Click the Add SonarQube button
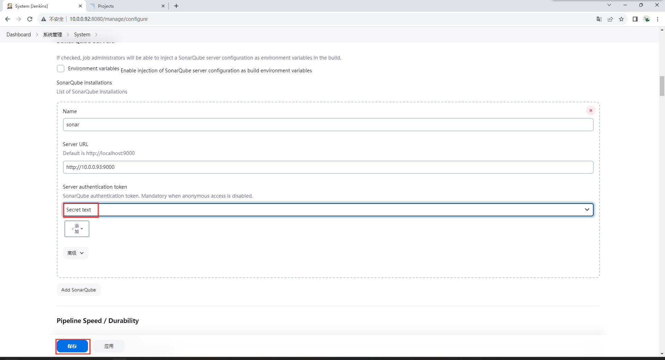The width and height of the screenshot is (665, 360). (79, 290)
